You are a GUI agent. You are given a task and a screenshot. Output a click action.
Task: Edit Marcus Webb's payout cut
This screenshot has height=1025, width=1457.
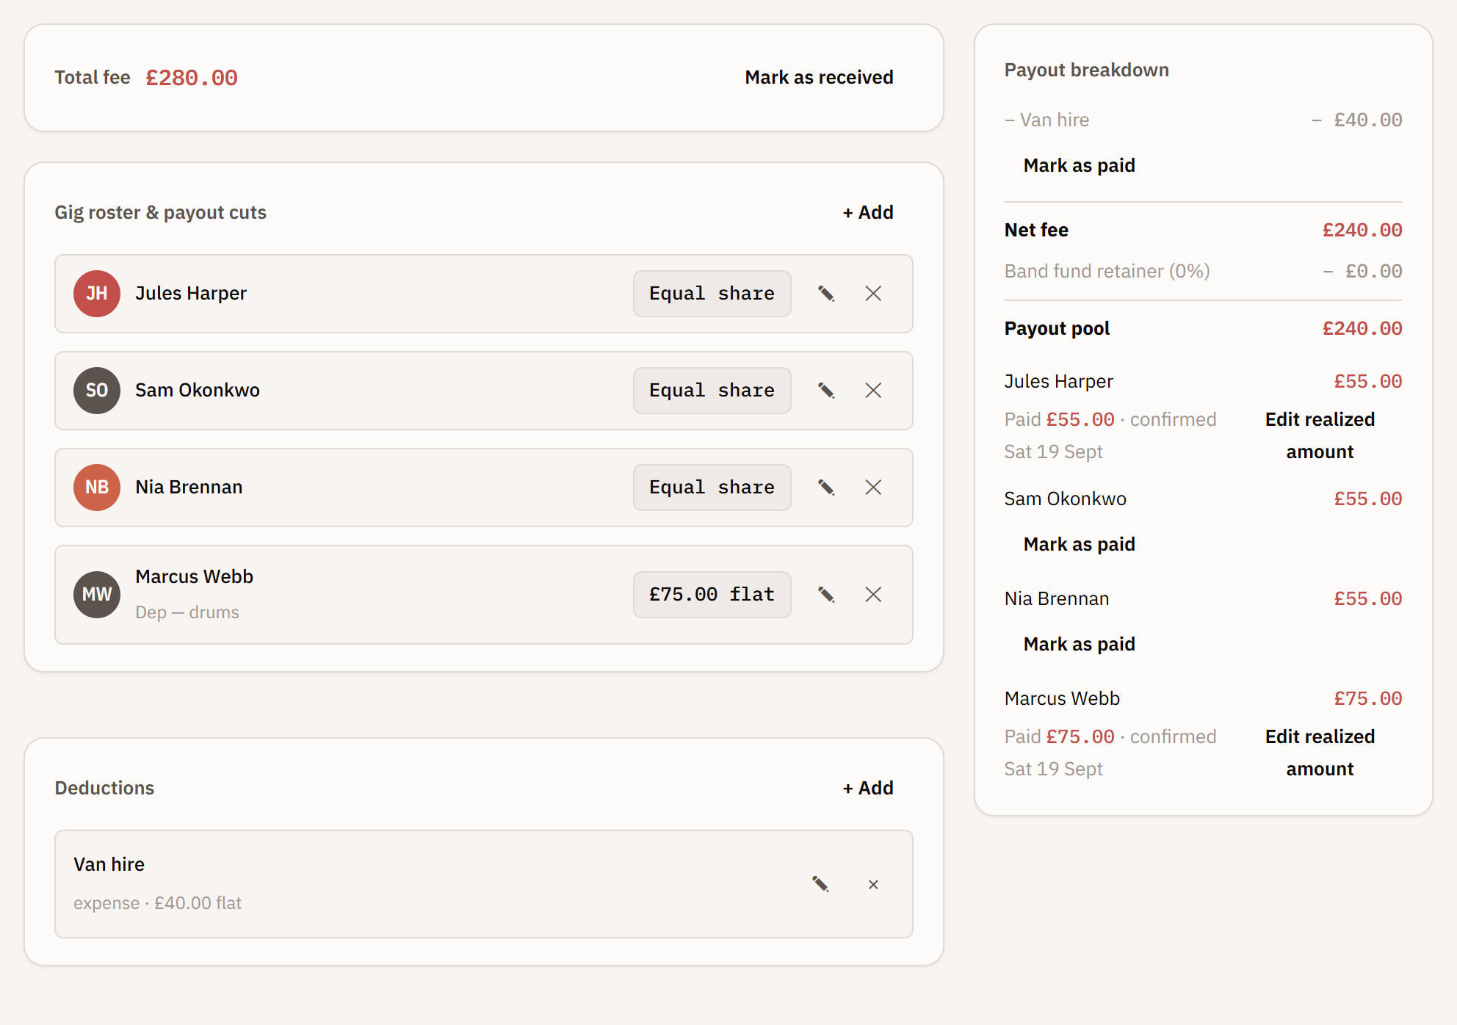(826, 595)
